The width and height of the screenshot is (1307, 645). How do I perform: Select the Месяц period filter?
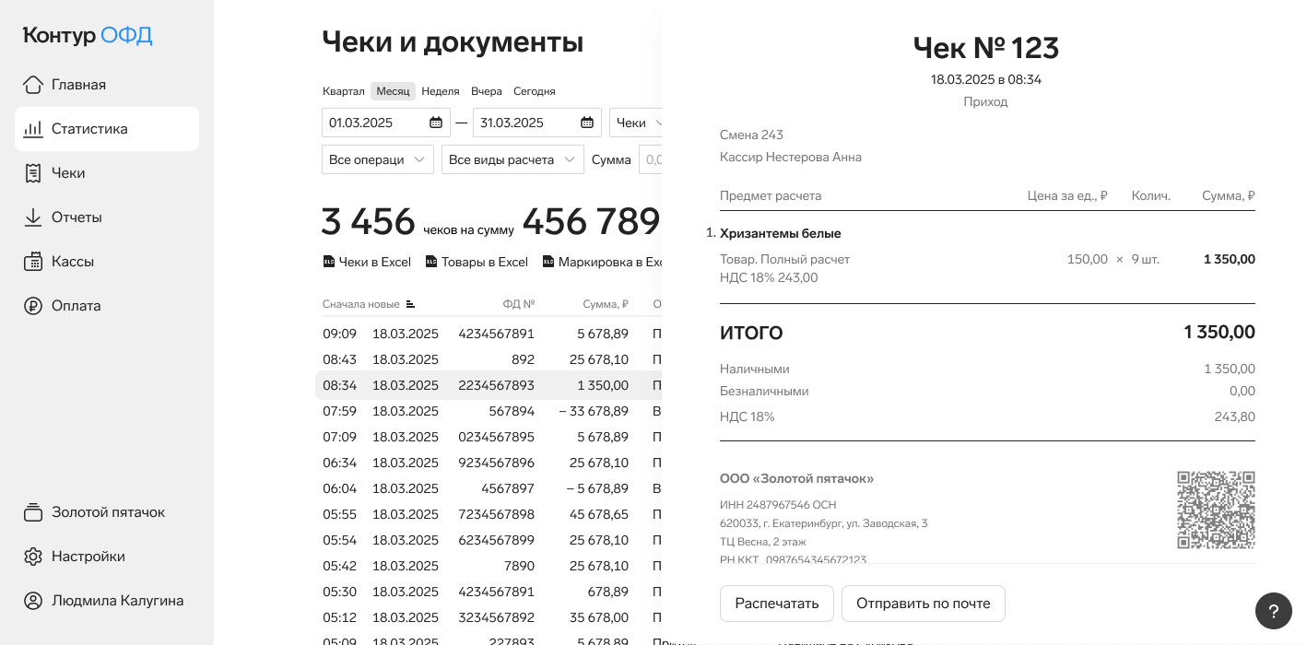coord(393,91)
